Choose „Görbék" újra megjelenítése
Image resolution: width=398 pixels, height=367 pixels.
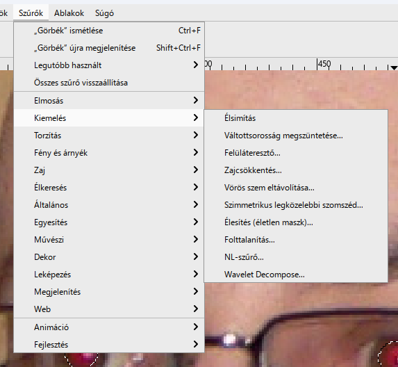pyautogui.click(x=109, y=48)
